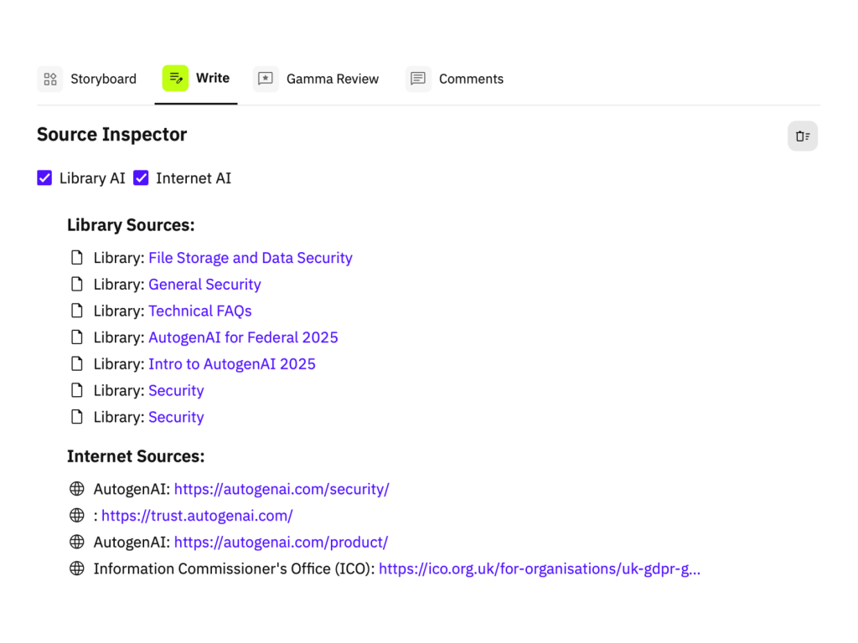Switch to the Storyboard tab
This screenshot has width=858, height=643.
[x=102, y=79]
